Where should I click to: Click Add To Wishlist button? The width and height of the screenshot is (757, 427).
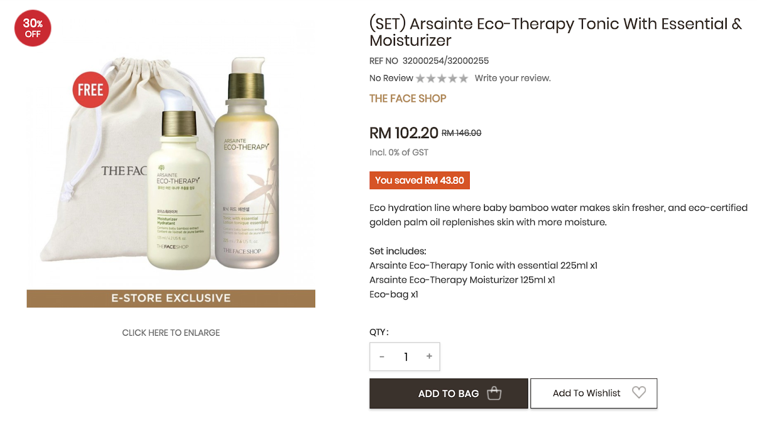pyautogui.click(x=594, y=393)
